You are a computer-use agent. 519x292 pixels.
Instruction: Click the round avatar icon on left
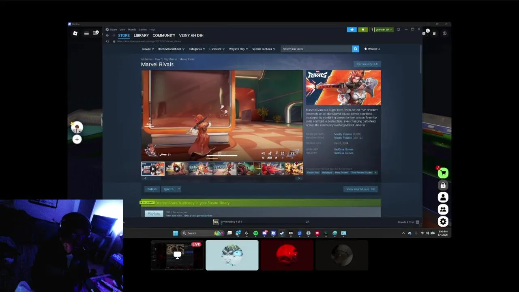77,128
